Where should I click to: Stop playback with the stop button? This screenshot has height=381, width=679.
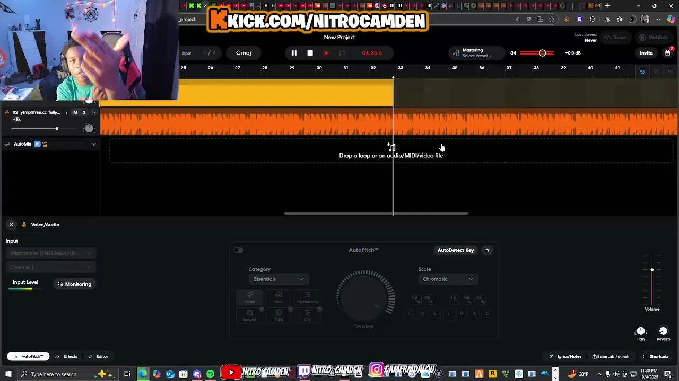click(x=310, y=53)
